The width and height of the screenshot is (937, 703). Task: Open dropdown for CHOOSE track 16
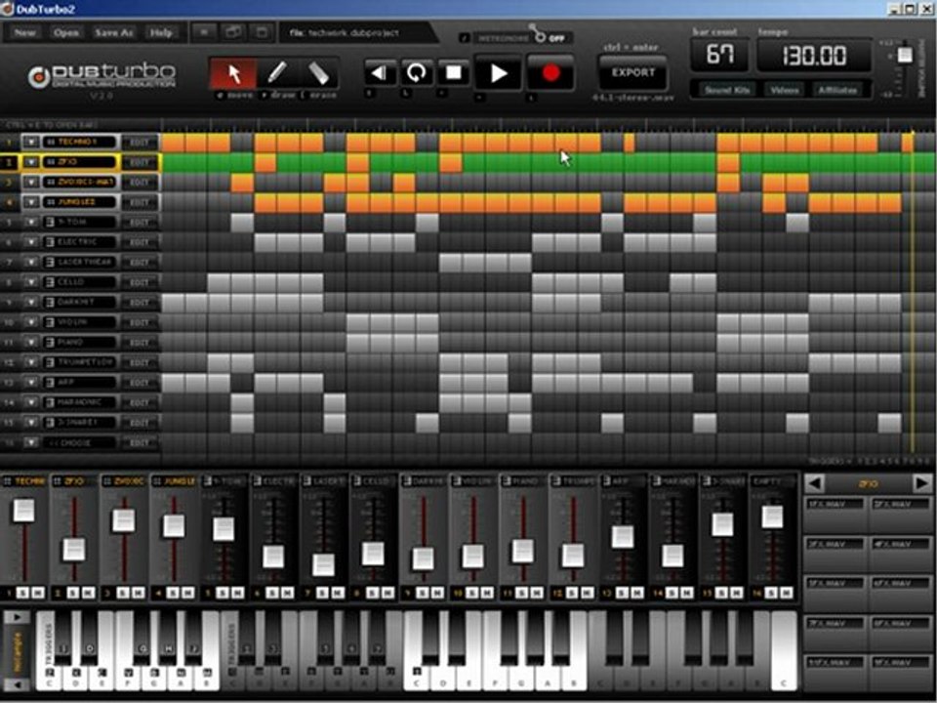(30, 443)
